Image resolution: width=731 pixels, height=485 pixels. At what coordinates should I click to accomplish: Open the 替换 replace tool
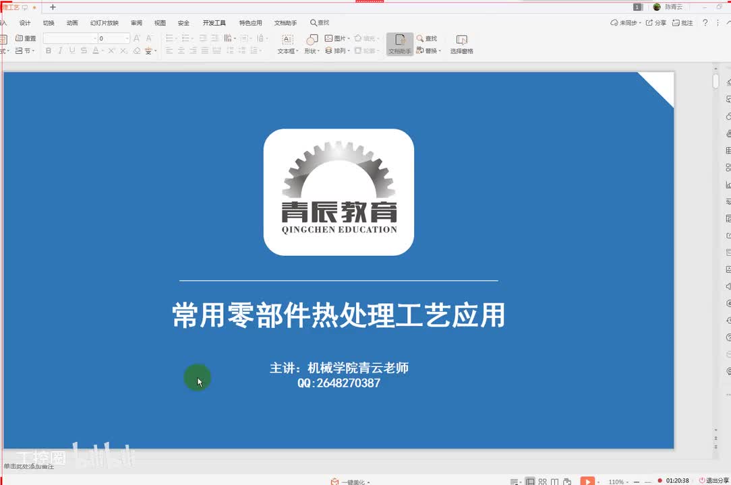pyautogui.click(x=428, y=51)
